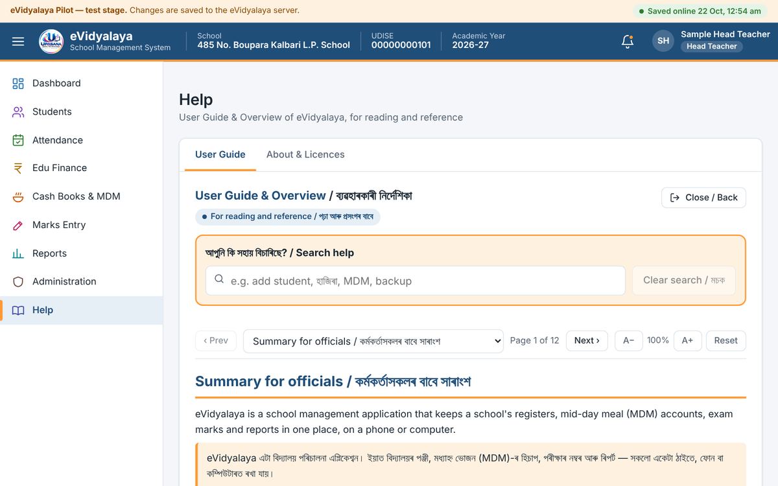The height and width of the screenshot is (486, 778).
Task: Open Marks Entry via its pencil icon
Action: pyautogui.click(x=18, y=225)
